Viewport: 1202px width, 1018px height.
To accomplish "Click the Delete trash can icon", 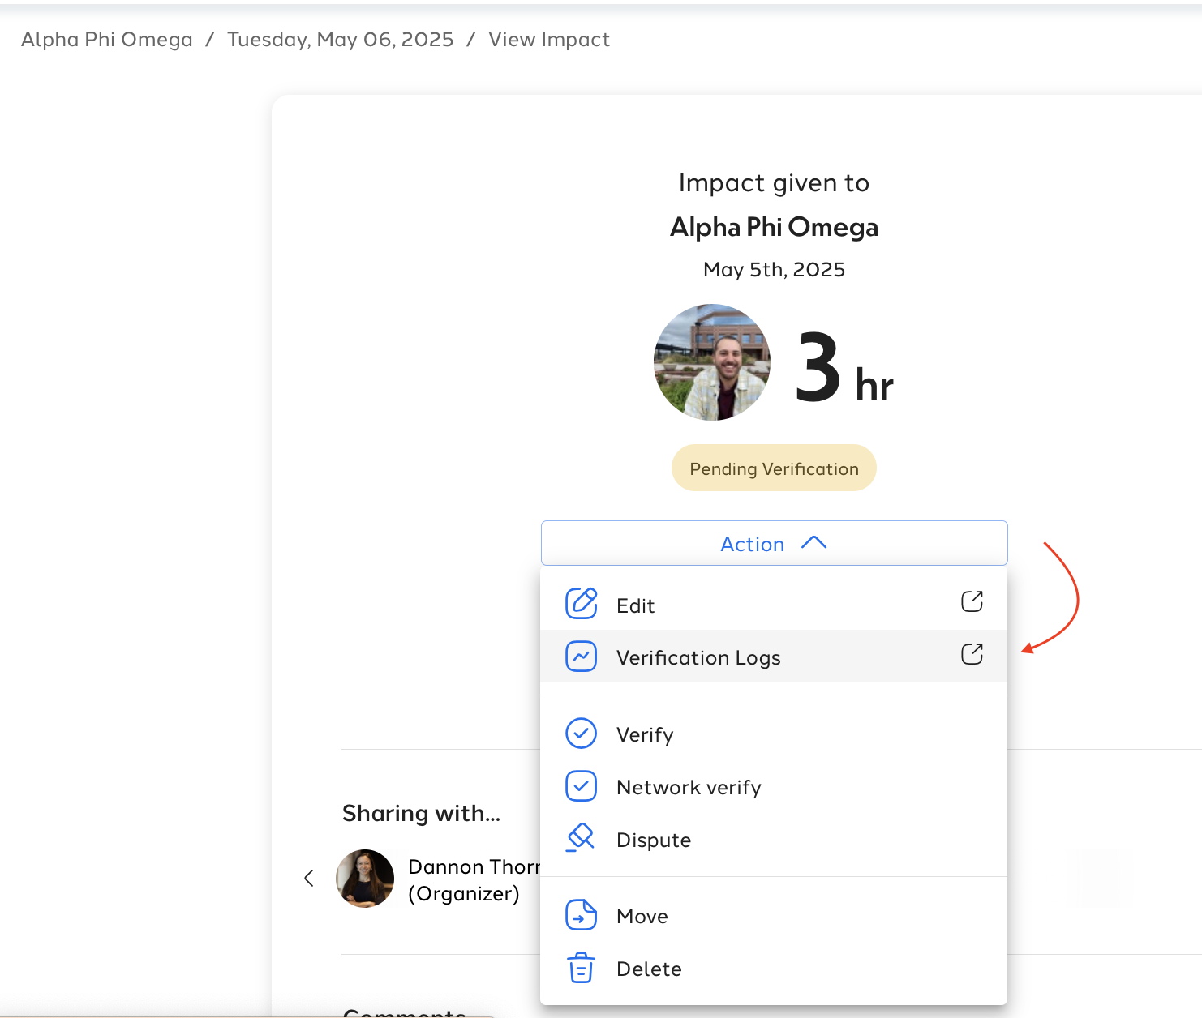I will (x=581, y=968).
